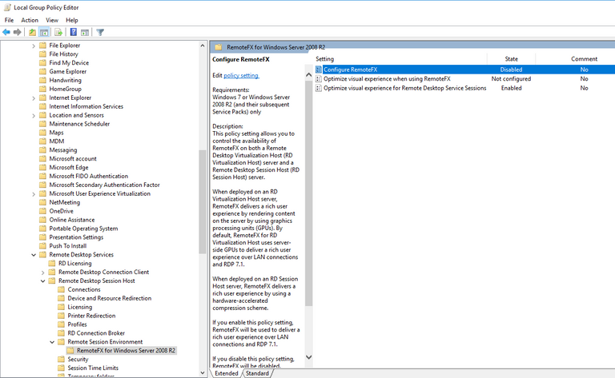
Task: Click description pane scroll down arrow
Action: click(308, 357)
